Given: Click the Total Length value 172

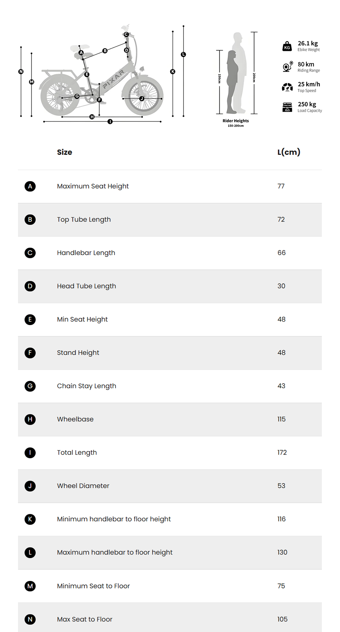Looking at the screenshot, I should [282, 452].
